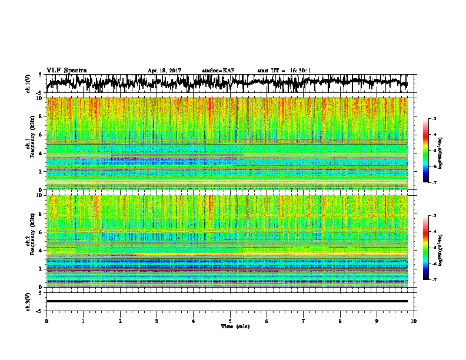The height and width of the screenshot is (360, 466).
Task: Click ch.2 frequency axis tick "2"
Action: click(42, 268)
